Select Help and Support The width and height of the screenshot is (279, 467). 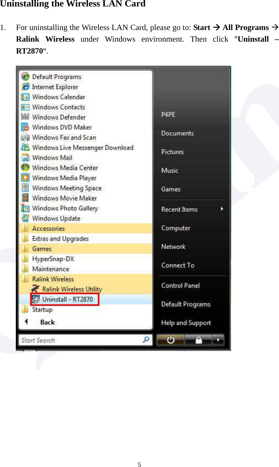(x=186, y=323)
